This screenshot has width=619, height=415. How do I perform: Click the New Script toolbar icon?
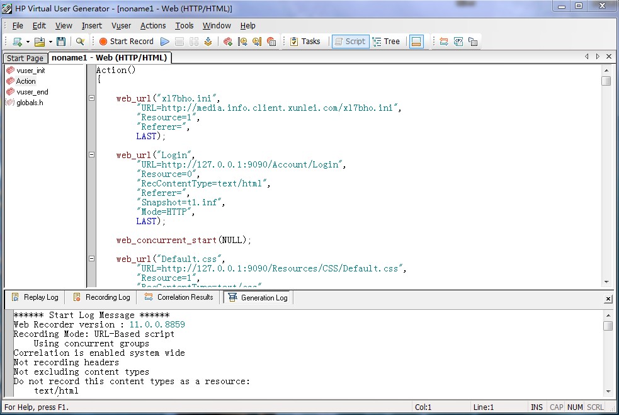[x=18, y=42]
